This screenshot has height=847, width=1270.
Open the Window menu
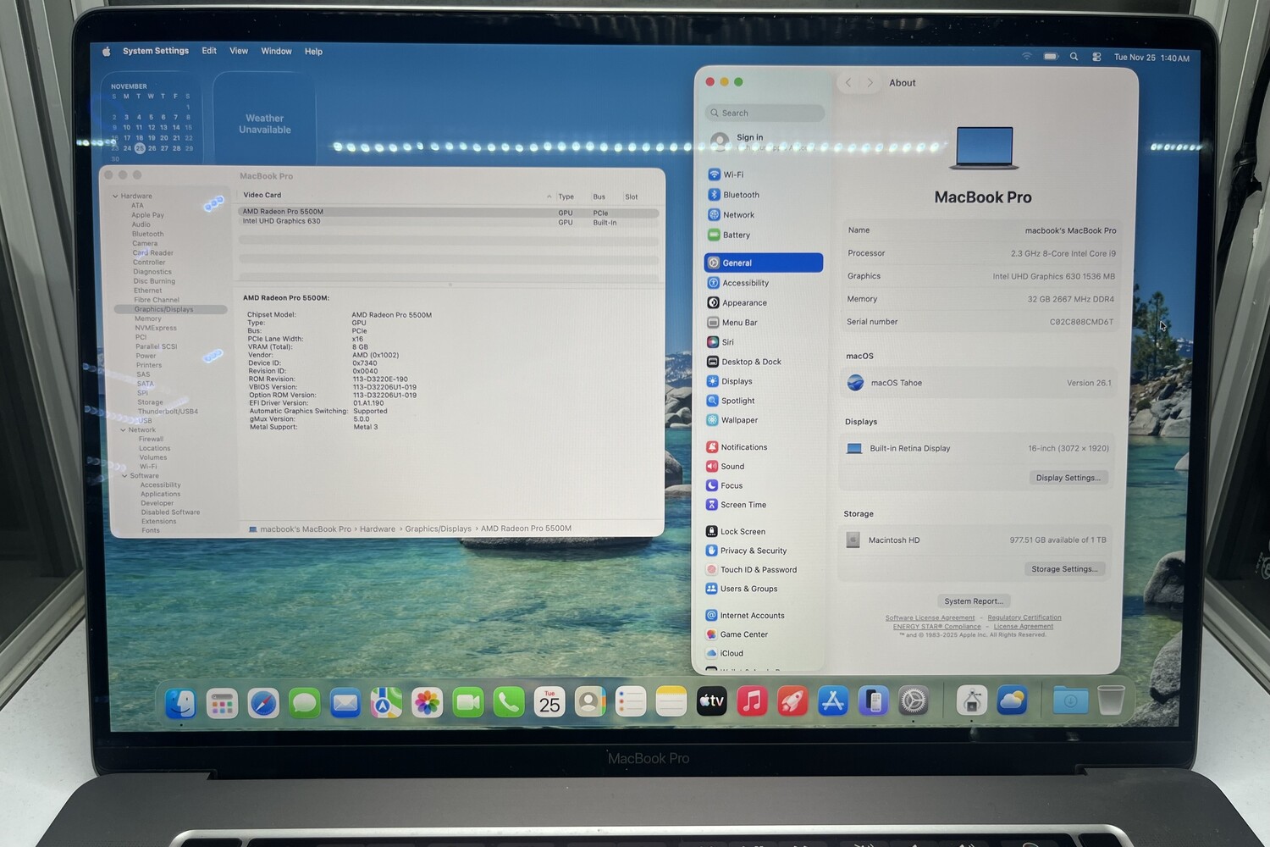click(x=276, y=51)
